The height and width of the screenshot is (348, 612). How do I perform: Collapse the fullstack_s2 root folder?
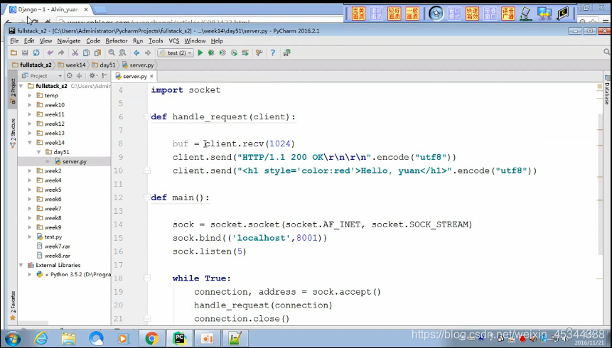click(x=21, y=86)
